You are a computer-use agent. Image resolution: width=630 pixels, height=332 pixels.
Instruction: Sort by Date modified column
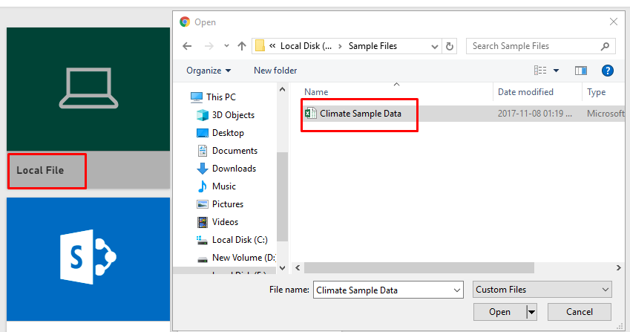tap(525, 92)
